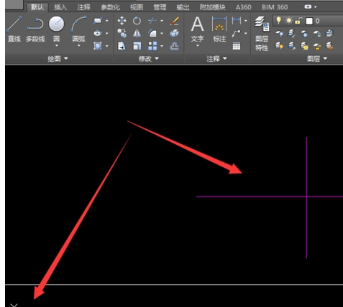The height and width of the screenshot is (307, 343).
Task: Select the Linear dimension icon
Action: coord(237,21)
